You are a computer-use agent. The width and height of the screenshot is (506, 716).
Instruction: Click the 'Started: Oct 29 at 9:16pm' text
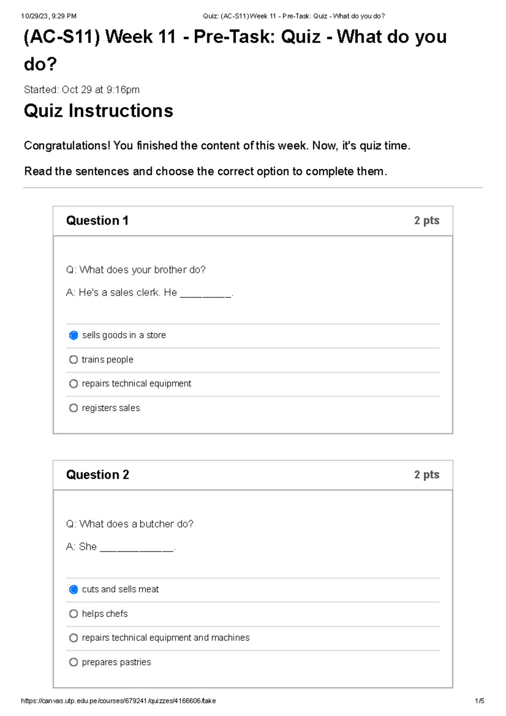[x=81, y=90]
